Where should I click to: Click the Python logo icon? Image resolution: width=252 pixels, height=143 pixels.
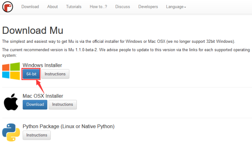pyautogui.click(x=11, y=132)
